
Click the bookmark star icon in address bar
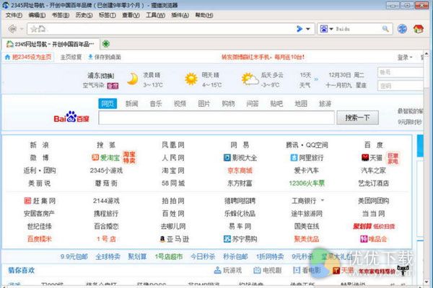pyautogui.click(x=34, y=29)
